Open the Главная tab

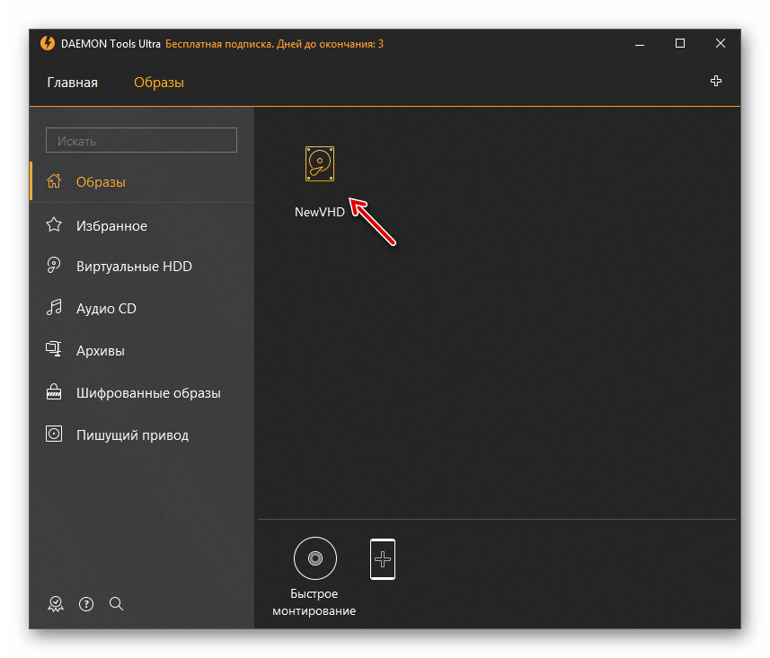pyautogui.click(x=72, y=83)
